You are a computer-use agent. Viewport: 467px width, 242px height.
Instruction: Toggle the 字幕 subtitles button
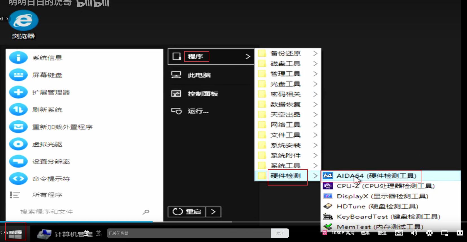(x=399, y=233)
